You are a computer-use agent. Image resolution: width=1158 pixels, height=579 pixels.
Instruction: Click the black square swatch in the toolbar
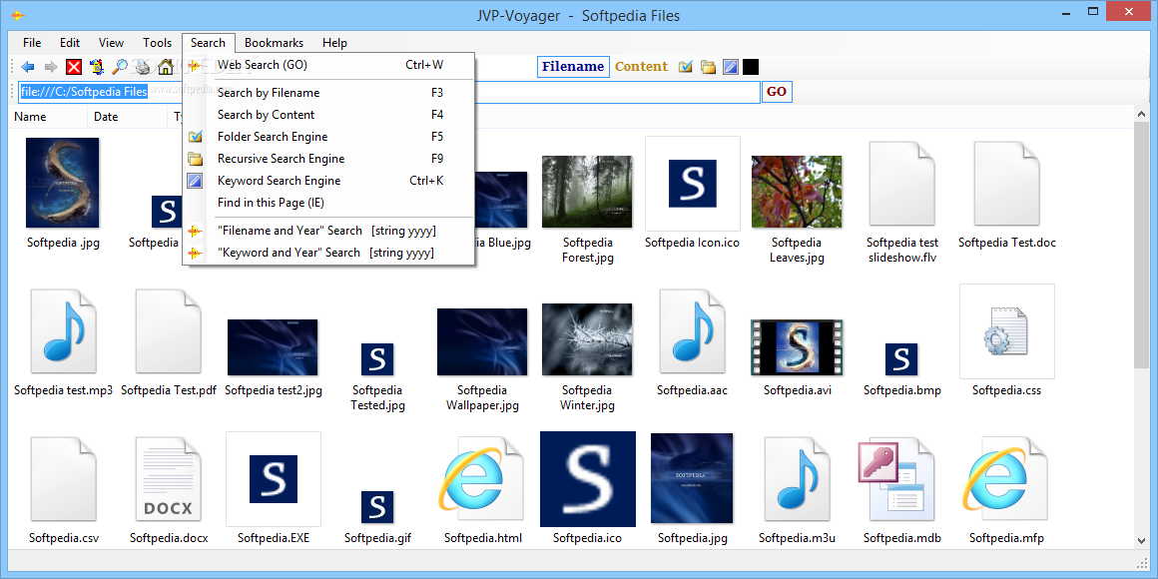[751, 67]
